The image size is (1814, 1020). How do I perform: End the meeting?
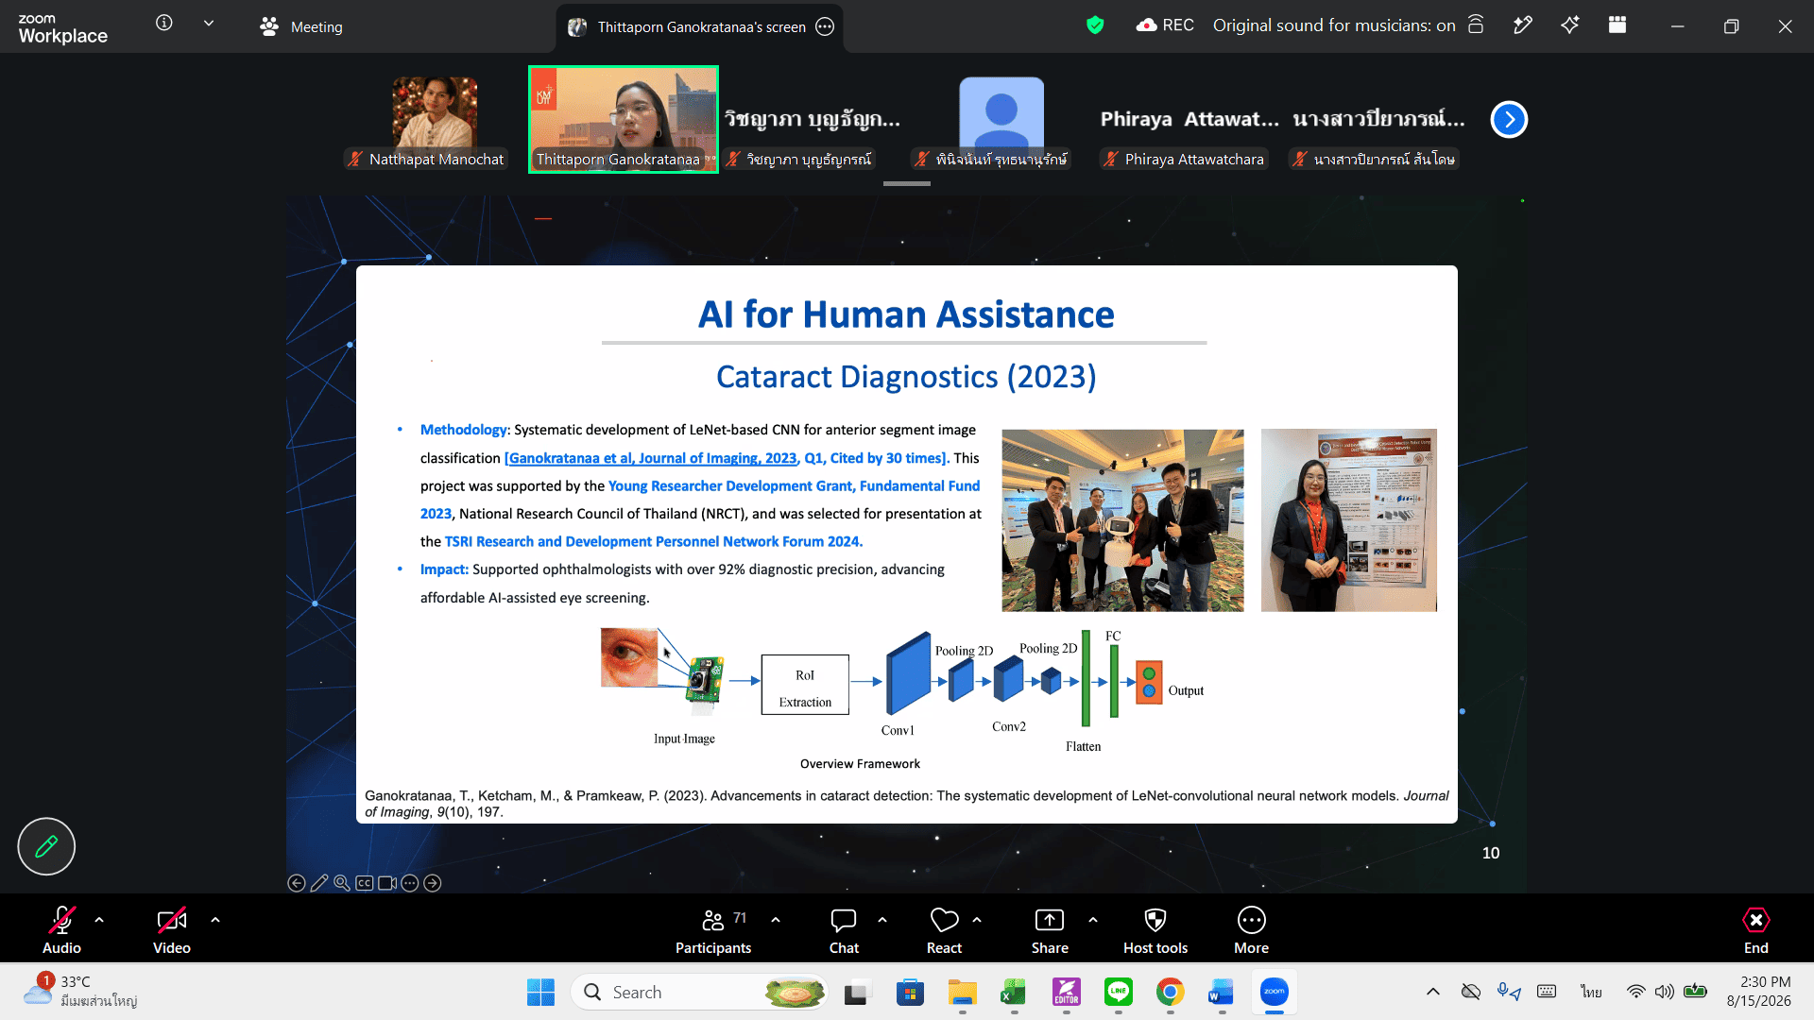click(x=1755, y=931)
